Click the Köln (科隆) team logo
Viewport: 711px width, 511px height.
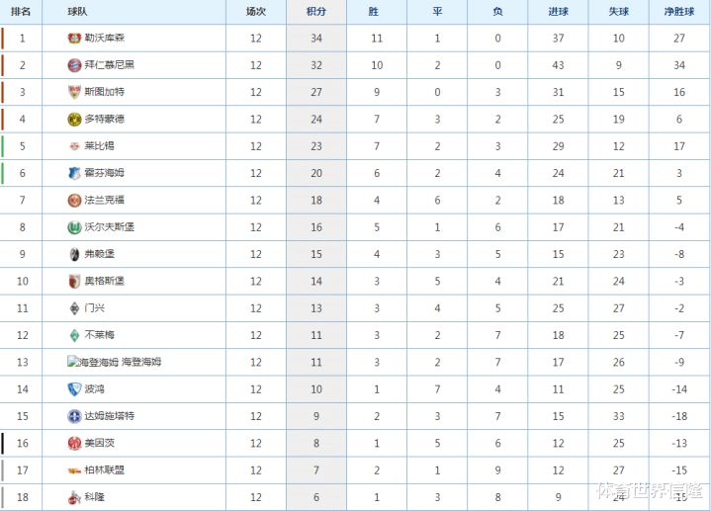(x=74, y=497)
